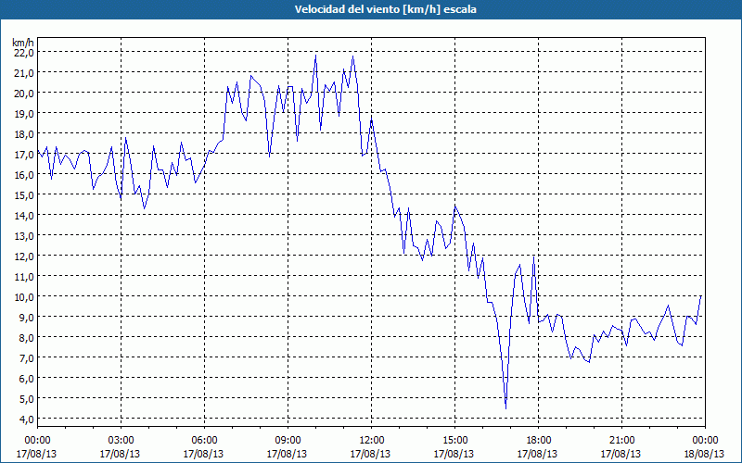Click the "17,0" y-axis value
The width and height of the screenshot is (742, 463).
click(x=24, y=155)
